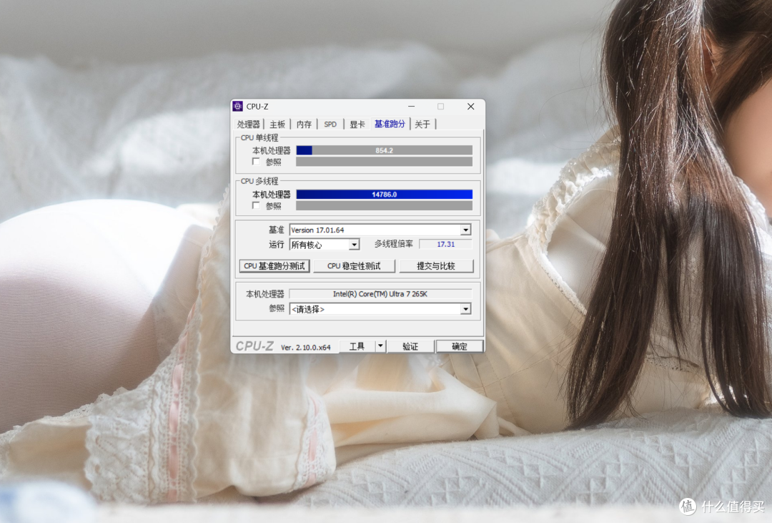772x523 pixels.
Task: Enable 参照 checkbox under CPU 单线程
Action: click(x=256, y=162)
